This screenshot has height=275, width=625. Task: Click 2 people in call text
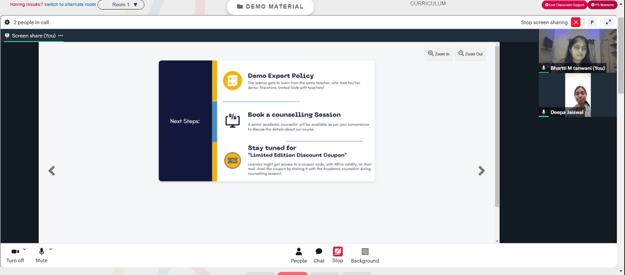pyautogui.click(x=31, y=22)
